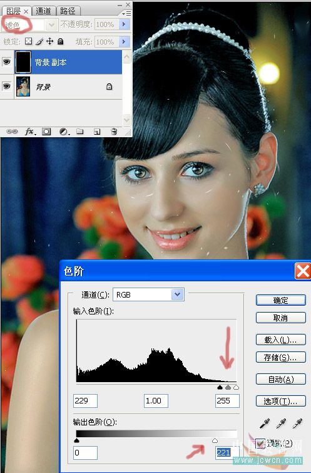Screen dimensions: 311x473
Task: Toggle the 预览 preview checkbox
Action: tap(260, 444)
